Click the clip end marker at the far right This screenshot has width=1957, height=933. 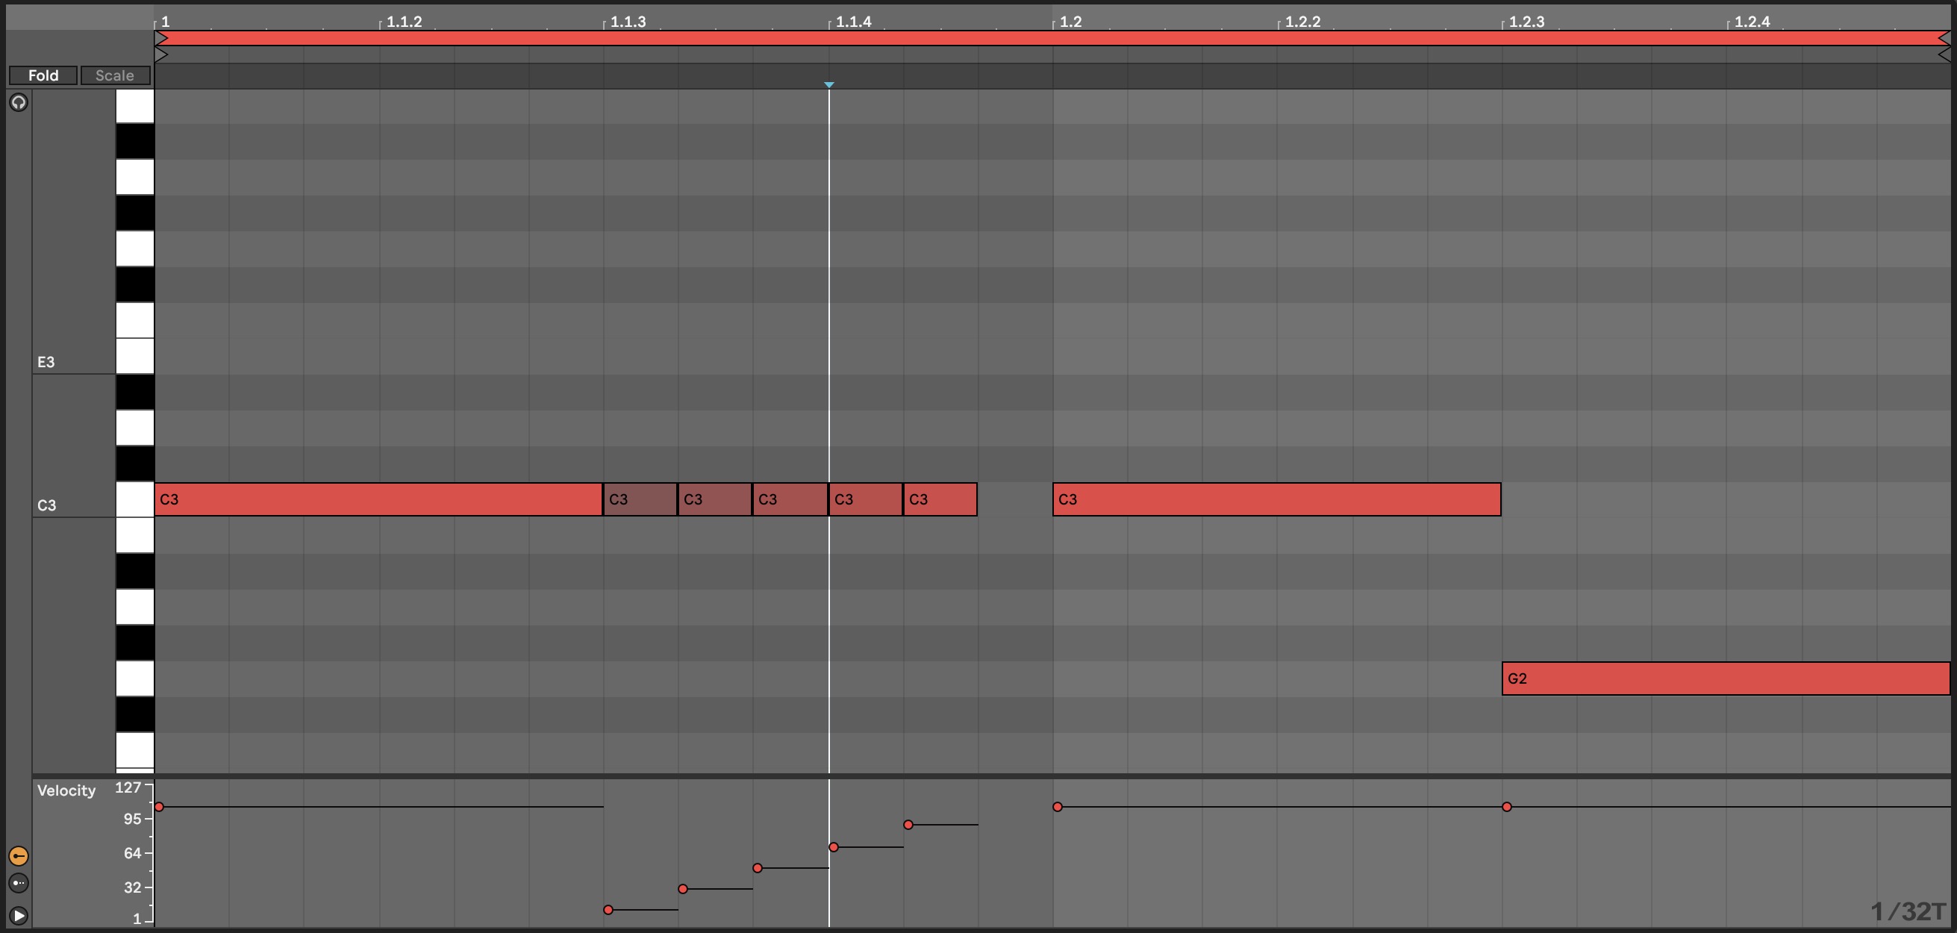[1944, 54]
